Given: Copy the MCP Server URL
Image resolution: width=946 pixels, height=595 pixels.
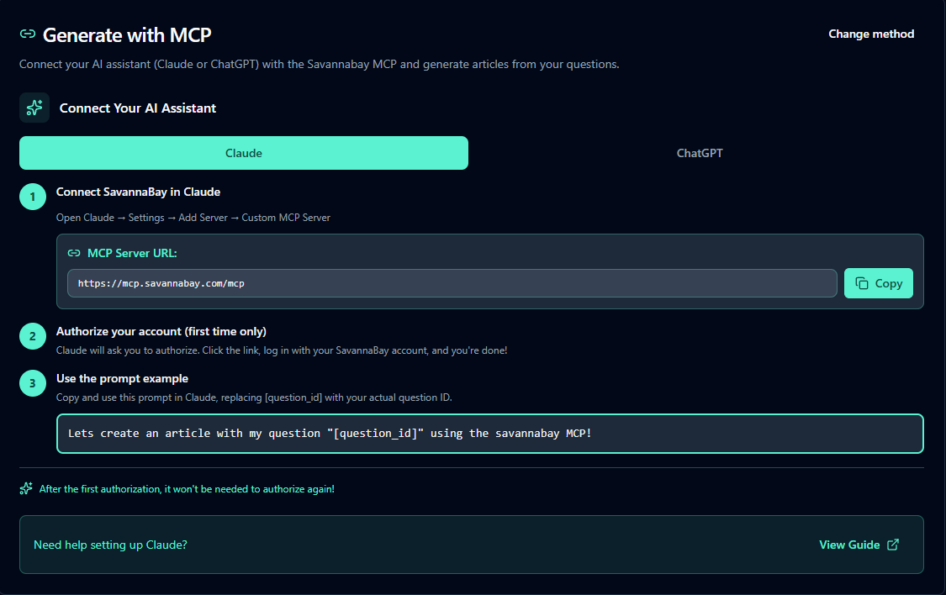Looking at the screenshot, I should (x=878, y=283).
